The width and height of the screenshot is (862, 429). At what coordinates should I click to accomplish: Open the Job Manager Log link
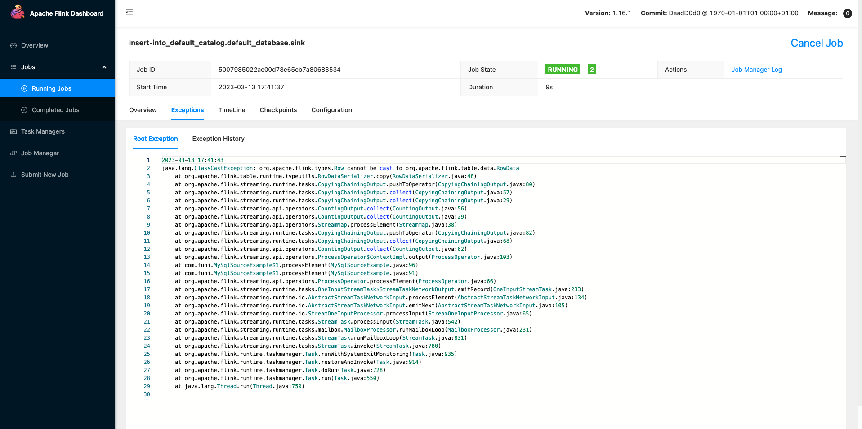click(x=757, y=70)
